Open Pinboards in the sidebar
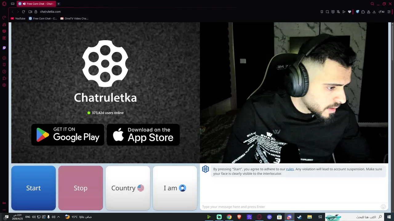394x221 pixels. click(x=4, y=65)
